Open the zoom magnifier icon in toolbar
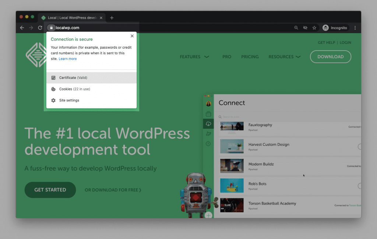This screenshot has width=377, height=239. (x=296, y=28)
